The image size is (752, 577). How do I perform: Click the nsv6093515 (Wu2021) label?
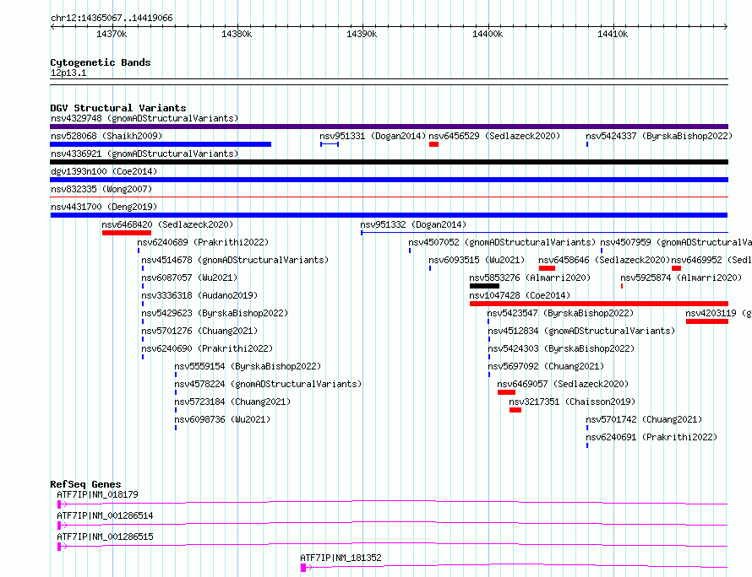(x=477, y=260)
